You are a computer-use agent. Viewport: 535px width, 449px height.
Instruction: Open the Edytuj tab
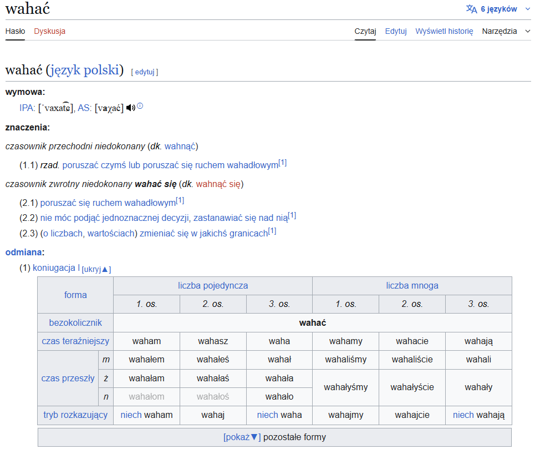click(396, 31)
